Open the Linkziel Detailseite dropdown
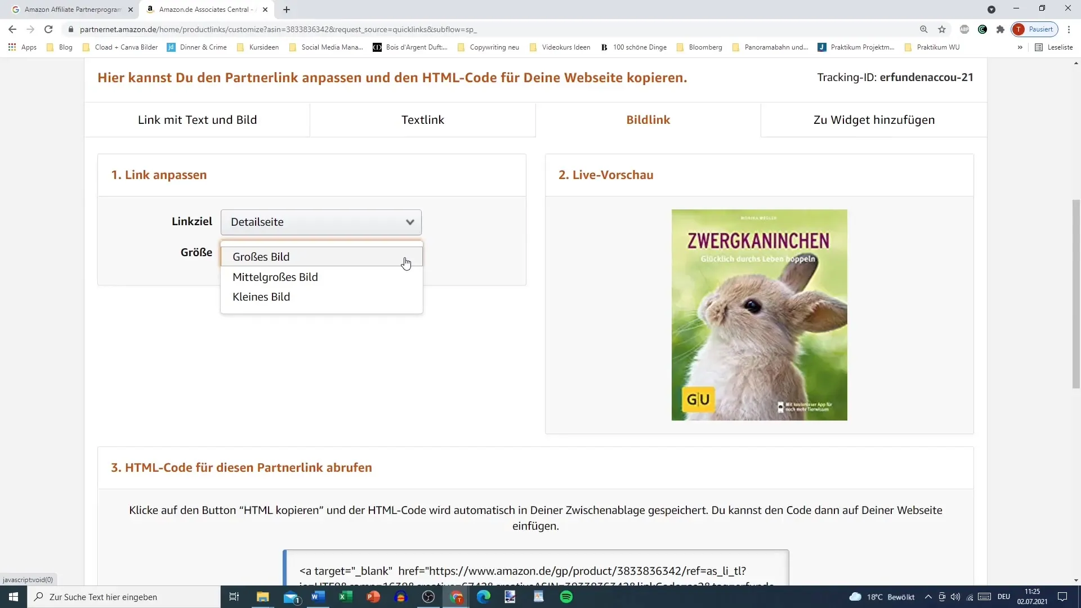Screen dimensions: 1081x608 [x=321, y=222]
